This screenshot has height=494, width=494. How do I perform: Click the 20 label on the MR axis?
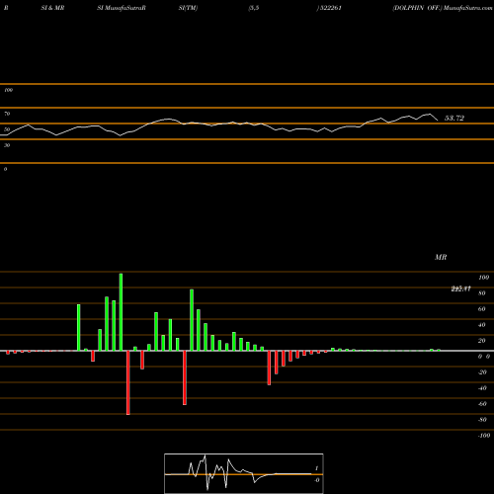pos(482,341)
